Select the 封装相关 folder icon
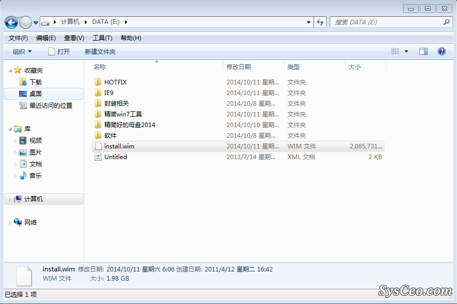 [x=98, y=103]
